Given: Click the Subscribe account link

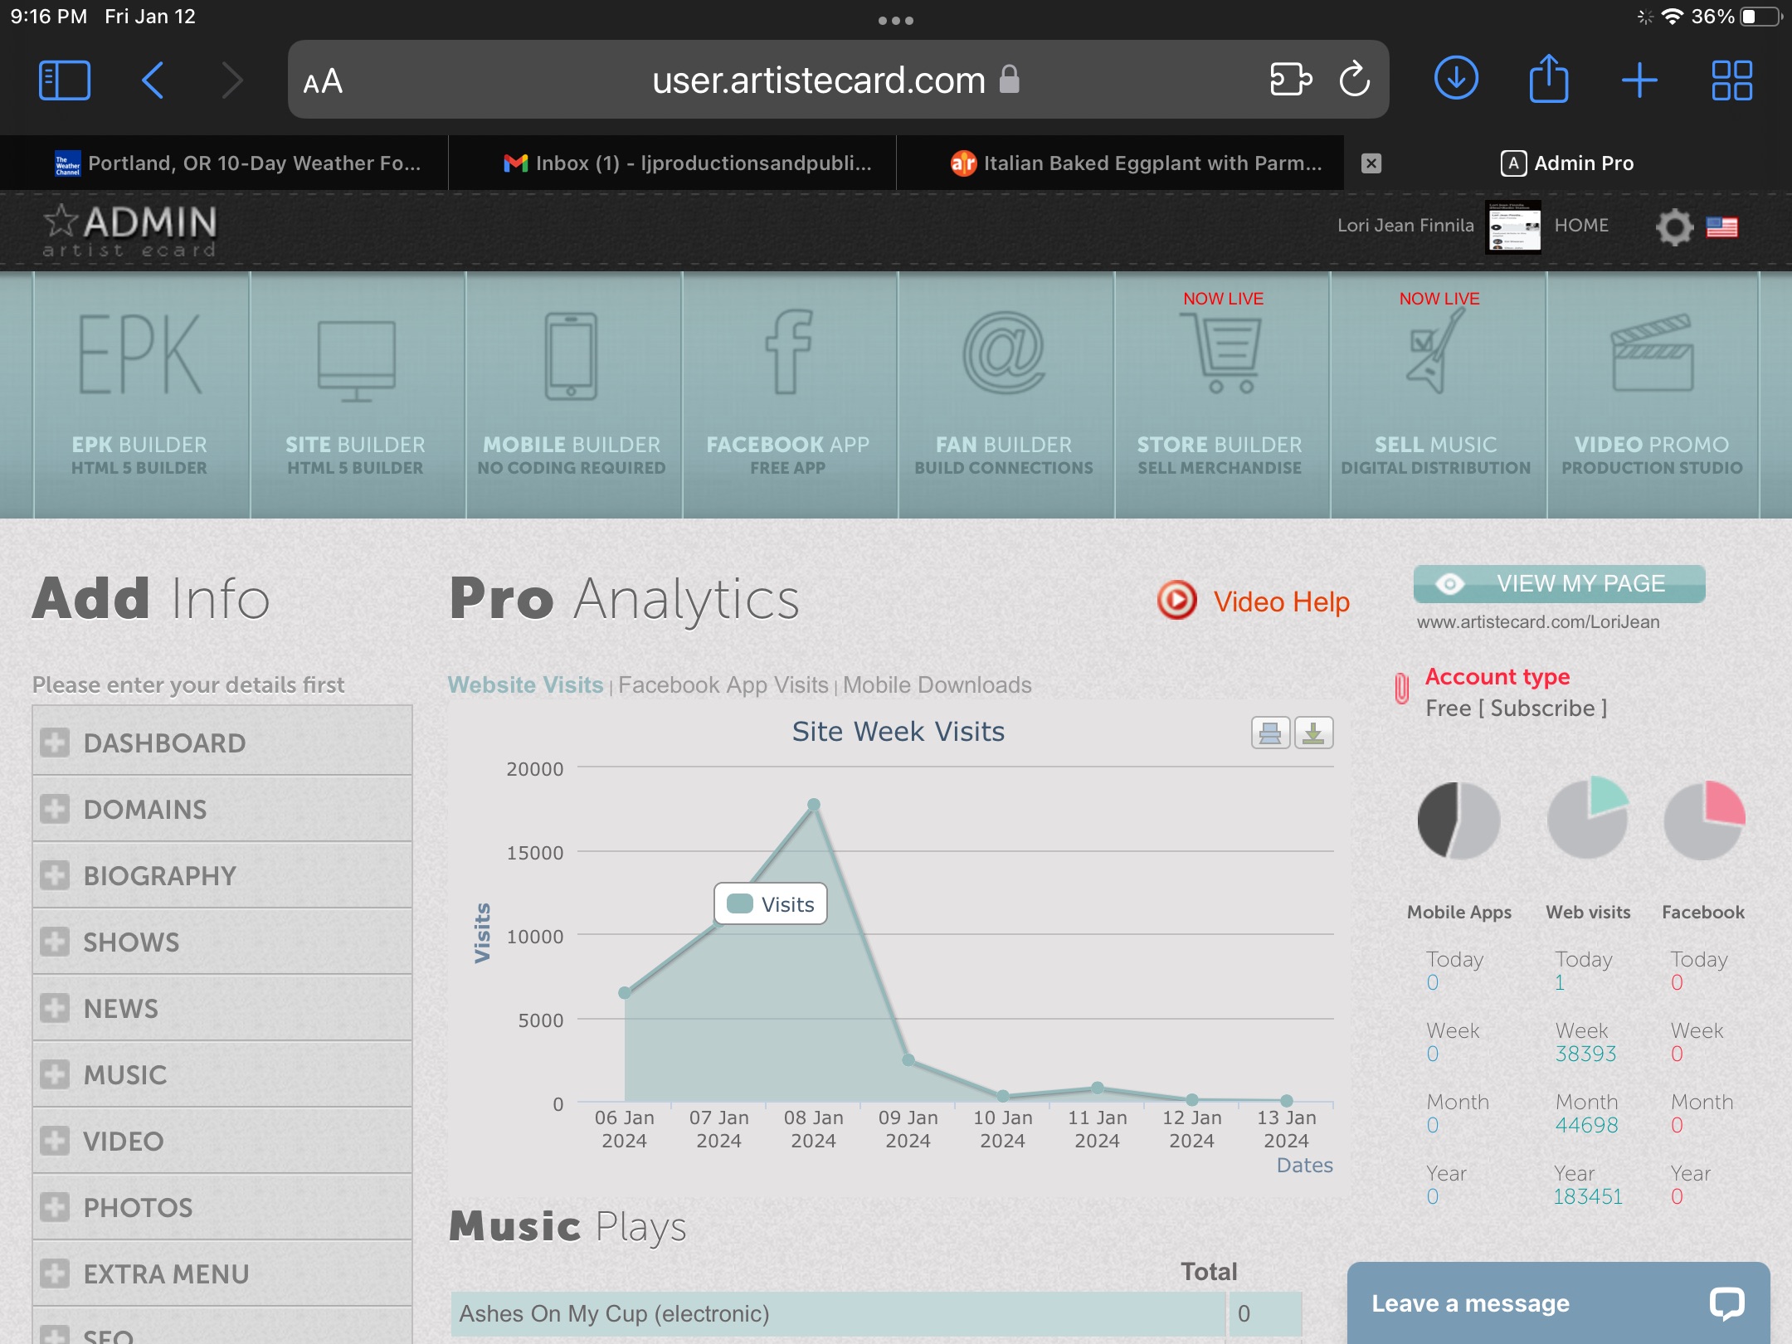Looking at the screenshot, I should [x=1542, y=709].
